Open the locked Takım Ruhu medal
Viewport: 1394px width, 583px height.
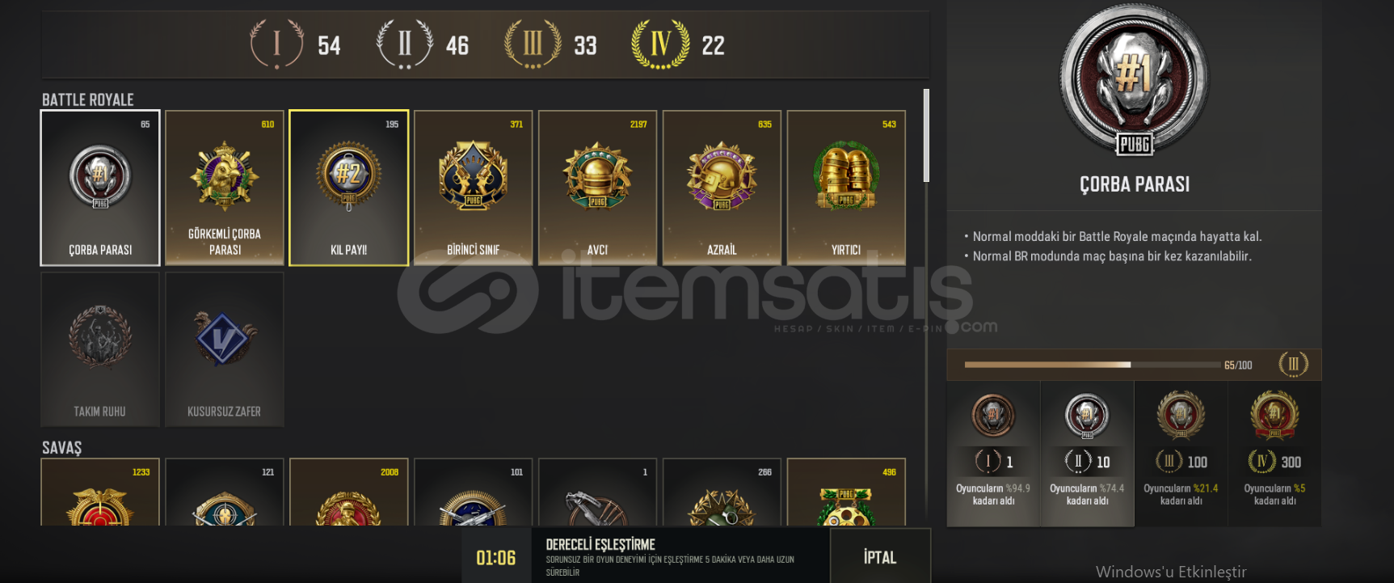100,349
